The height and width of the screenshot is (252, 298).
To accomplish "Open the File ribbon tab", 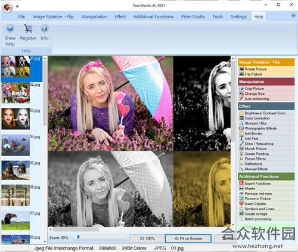I will (x=21, y=17).
